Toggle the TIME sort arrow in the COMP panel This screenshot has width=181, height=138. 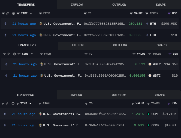(30, 104)
